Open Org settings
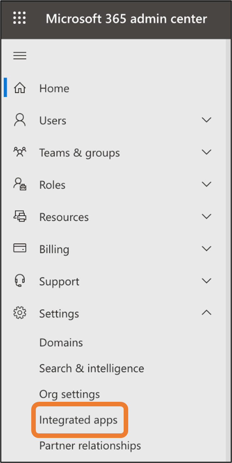This screenshot has width=232, height=463. pos(70,394)
